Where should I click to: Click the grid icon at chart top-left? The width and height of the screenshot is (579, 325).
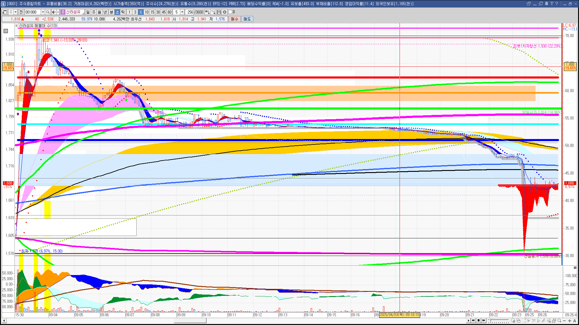pos(6,31)
